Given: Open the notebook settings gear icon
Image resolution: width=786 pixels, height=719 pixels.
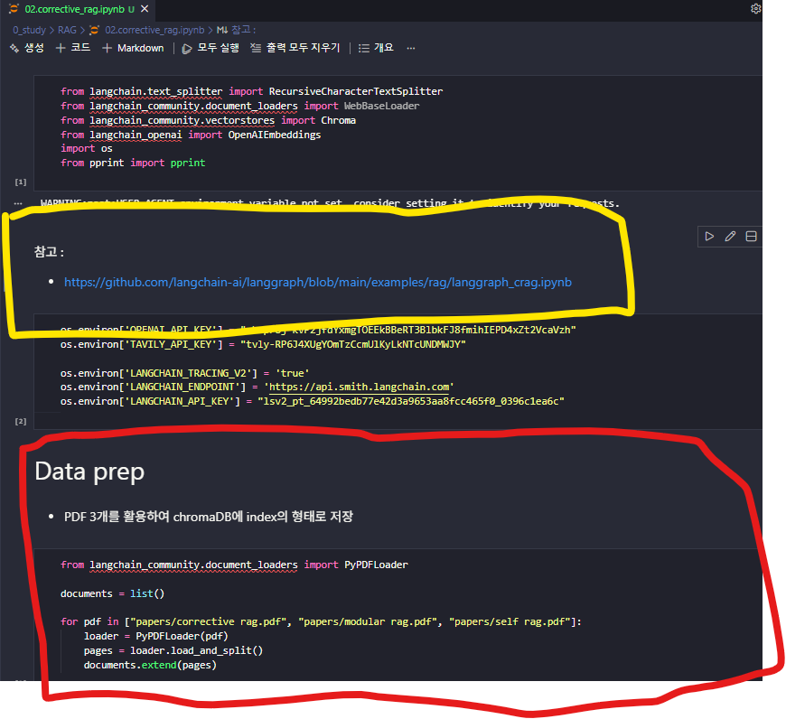Looking at the screenshot, I should pyautogui.click(x=755, y=8).
